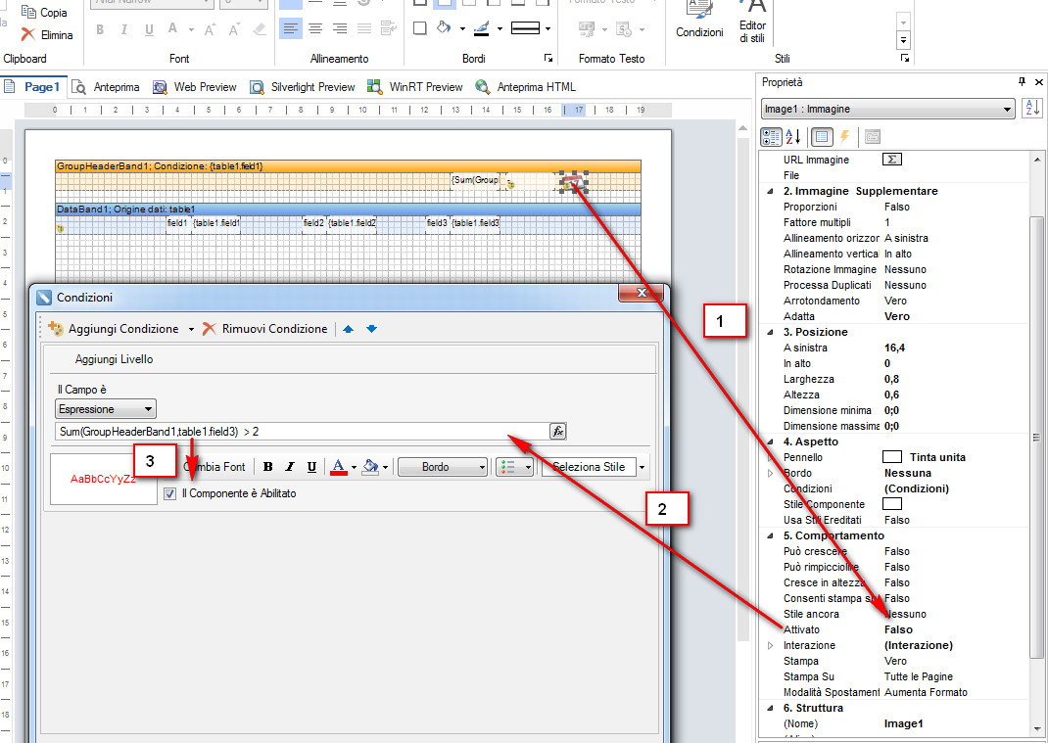Click Rimuovi Condizione button

tap(265, 329)
